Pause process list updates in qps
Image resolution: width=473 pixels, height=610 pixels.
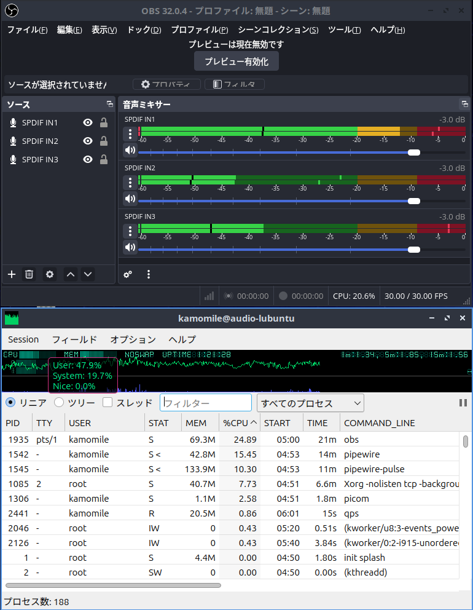coord(463,403)
